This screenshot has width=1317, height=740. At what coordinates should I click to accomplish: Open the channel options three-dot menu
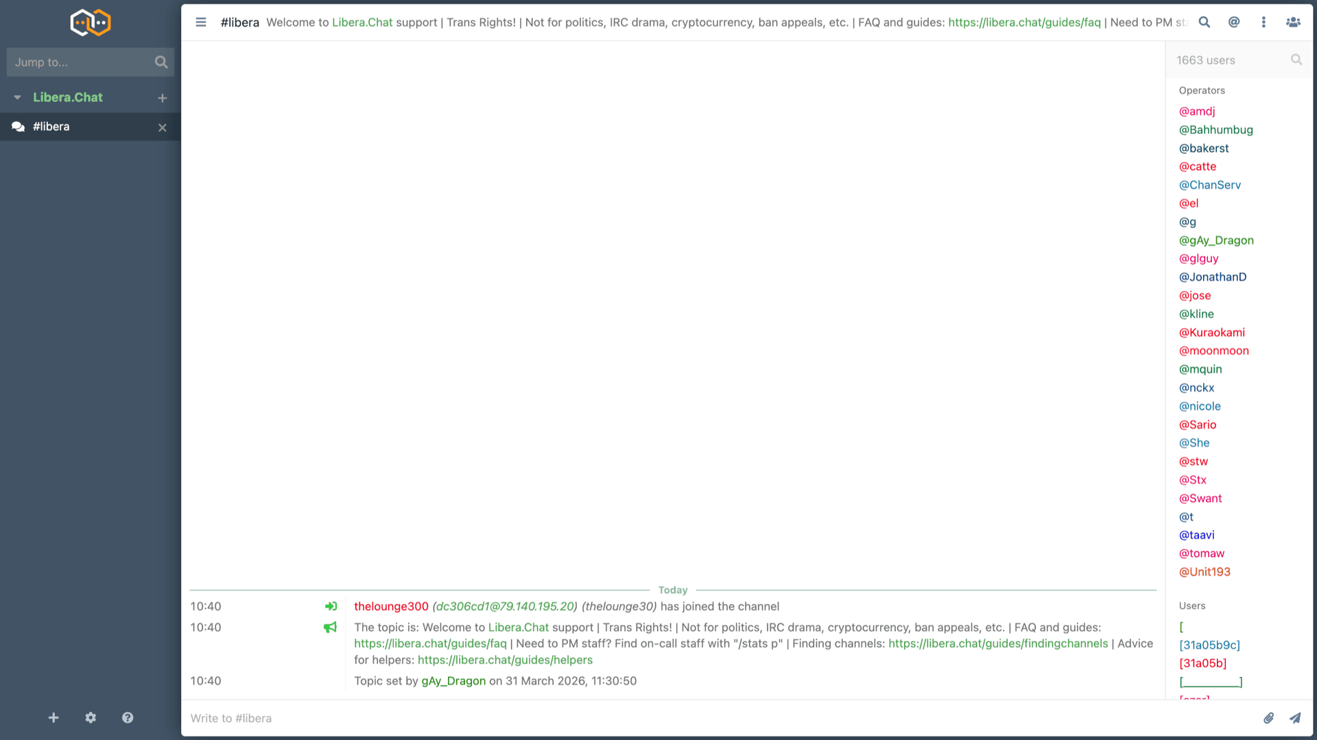pos(1263,22)
